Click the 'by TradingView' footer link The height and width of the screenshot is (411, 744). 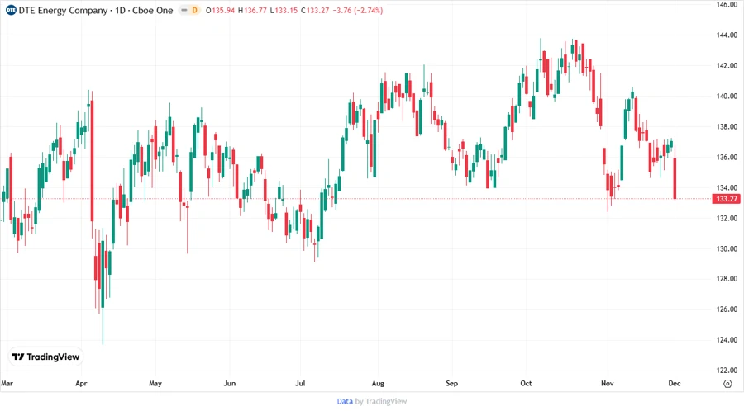tap(381, 401)
